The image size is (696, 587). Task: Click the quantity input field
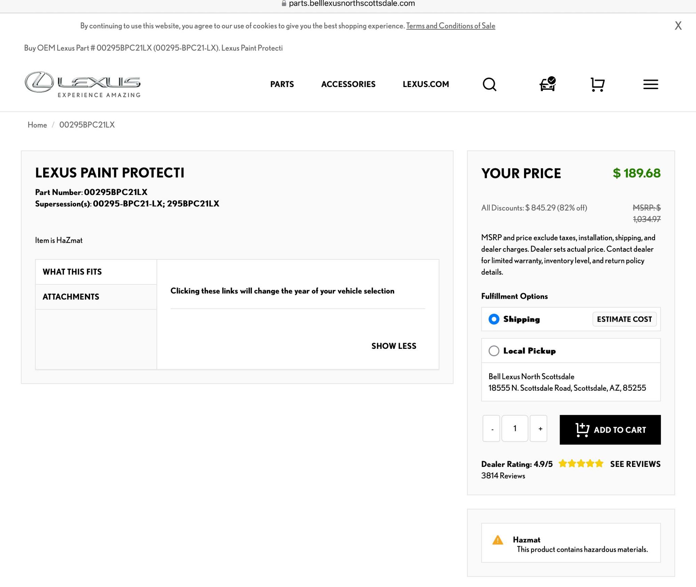(x=515, y=429)
